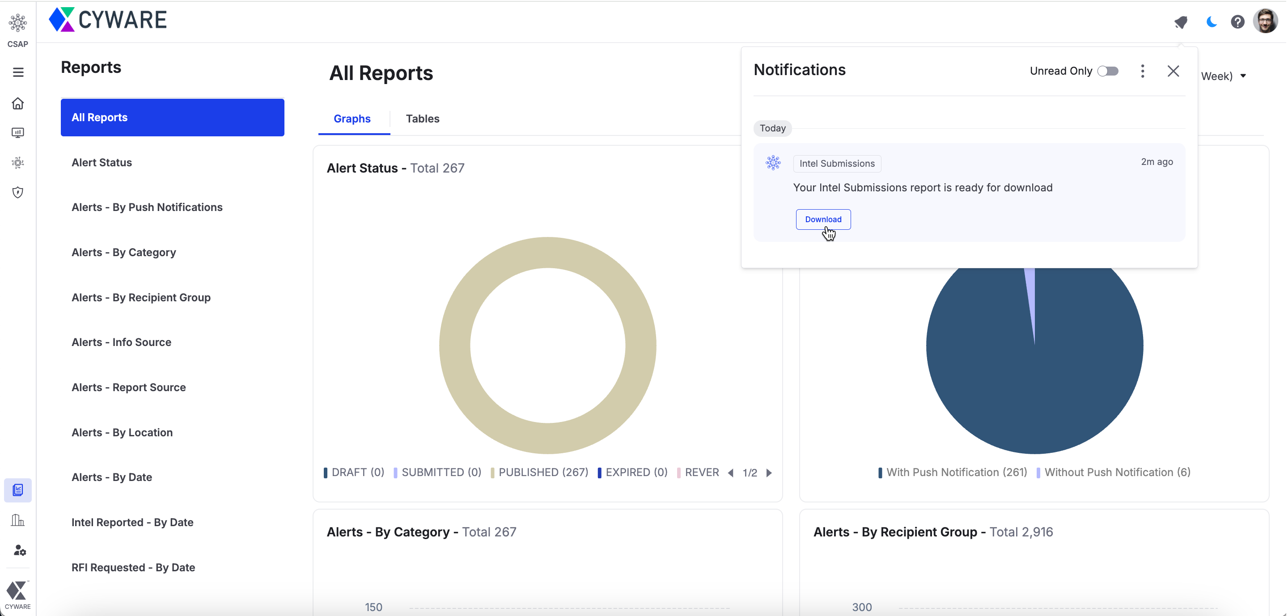Click the Intel Submissions notification icon
Image resolution: width=1288 pixels, height=616 pixels.
(x=773, y=163)
